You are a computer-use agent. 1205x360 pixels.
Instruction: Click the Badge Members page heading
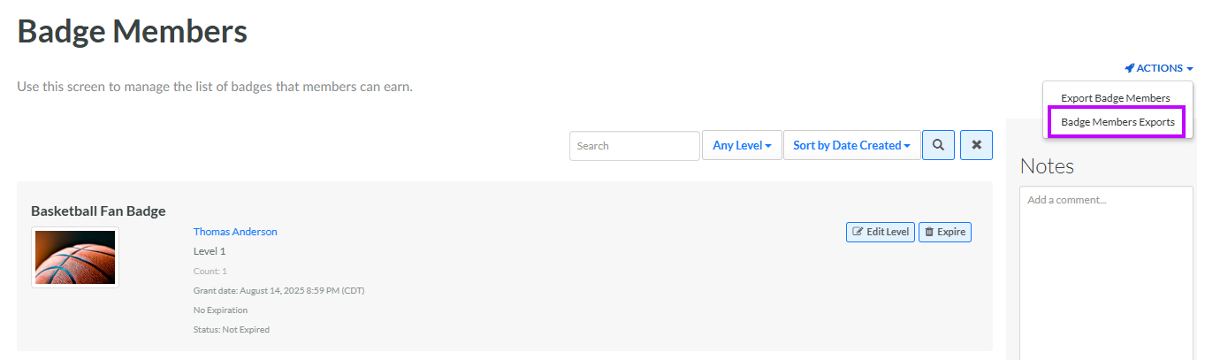[133, 32]
